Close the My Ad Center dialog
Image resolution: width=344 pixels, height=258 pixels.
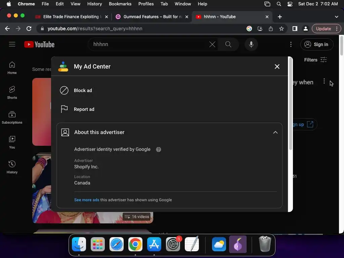(277, 67)
